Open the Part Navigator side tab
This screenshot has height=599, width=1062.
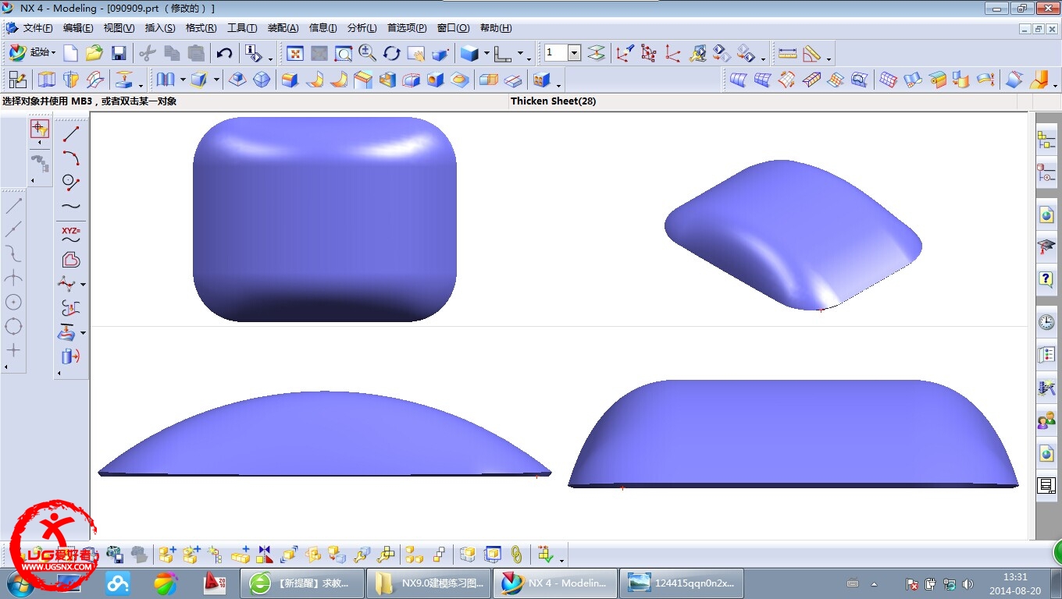pos(1046,173)
